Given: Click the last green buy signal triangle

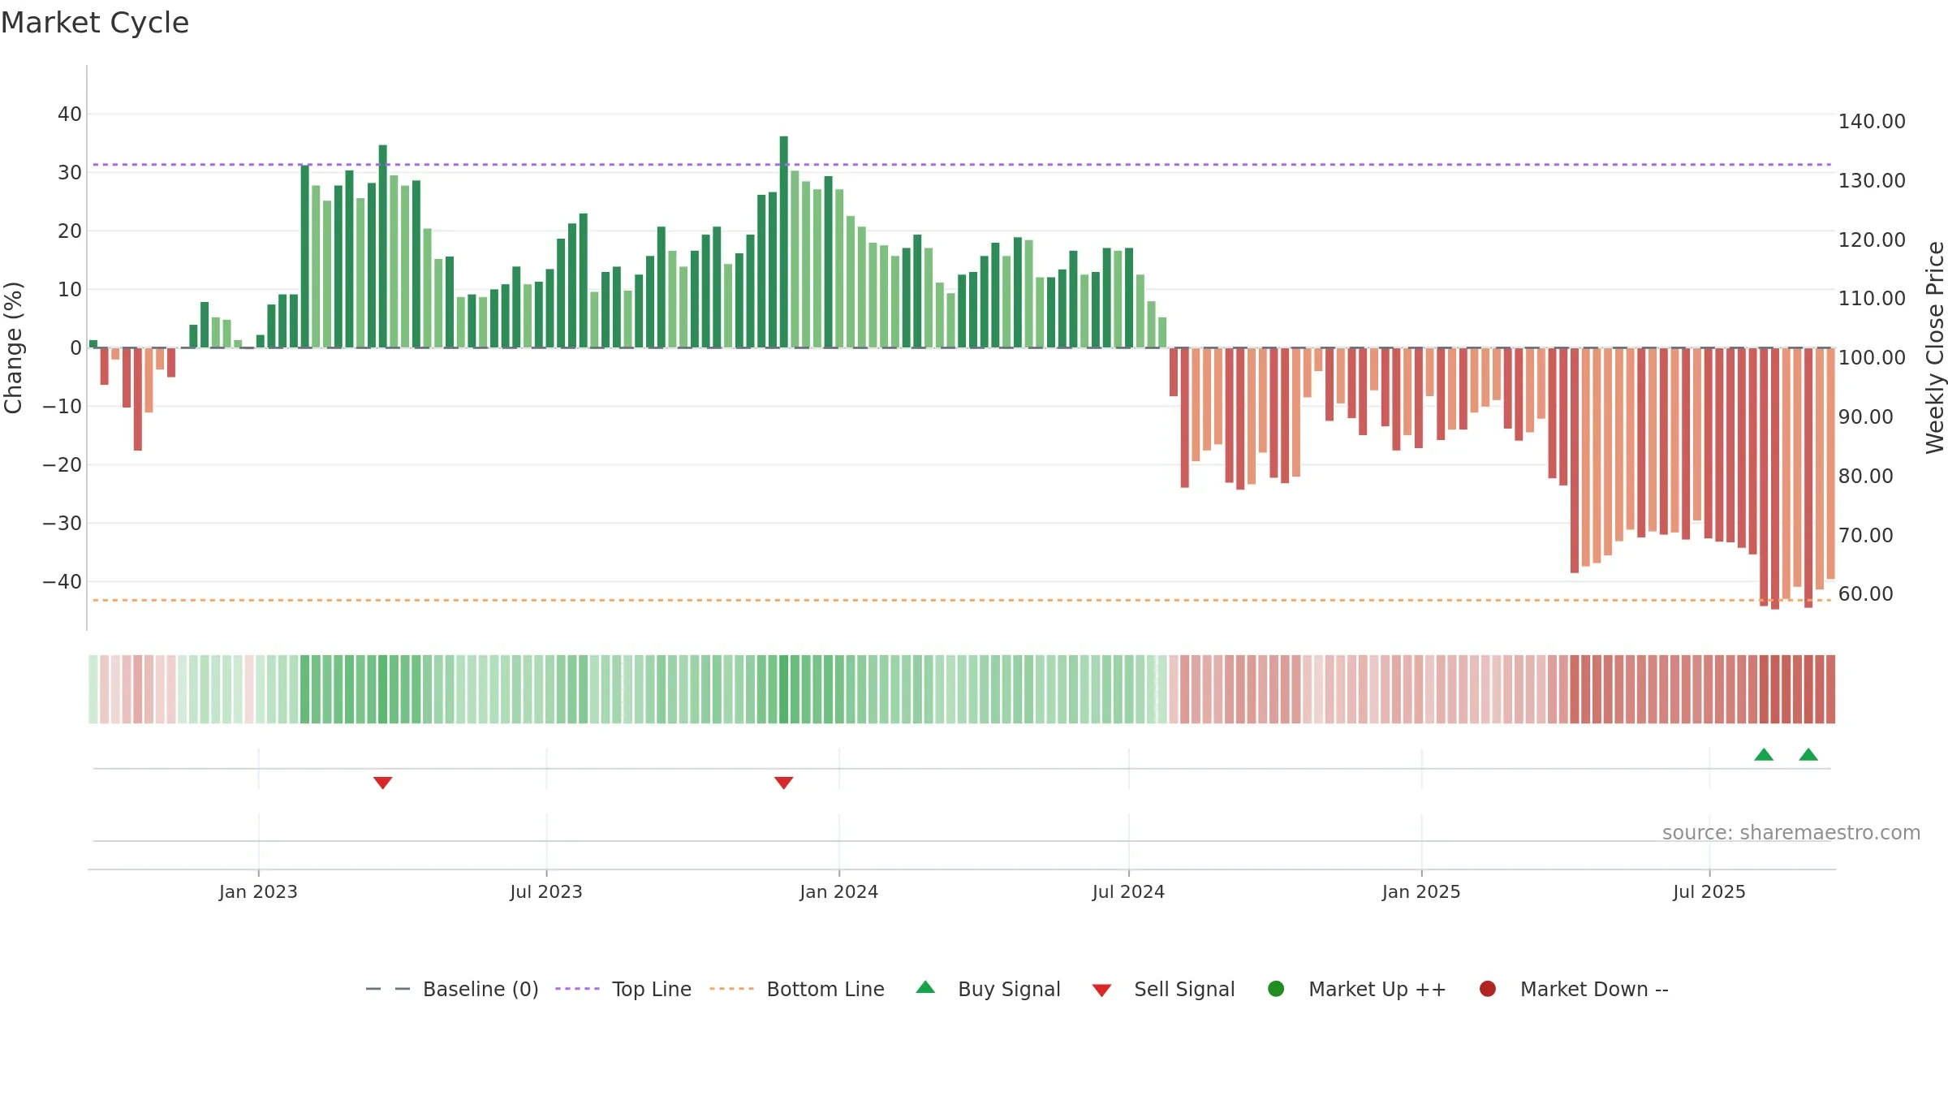Looking at the screenshot, I should click(1808, 754).
